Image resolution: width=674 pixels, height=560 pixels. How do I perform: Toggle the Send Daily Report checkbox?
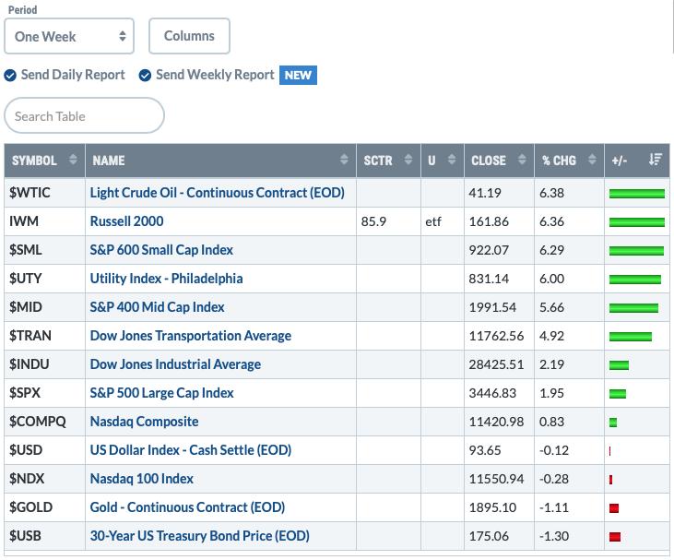10,76
